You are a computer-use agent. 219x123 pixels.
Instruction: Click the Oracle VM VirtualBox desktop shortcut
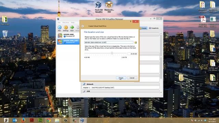click(99, 7)
